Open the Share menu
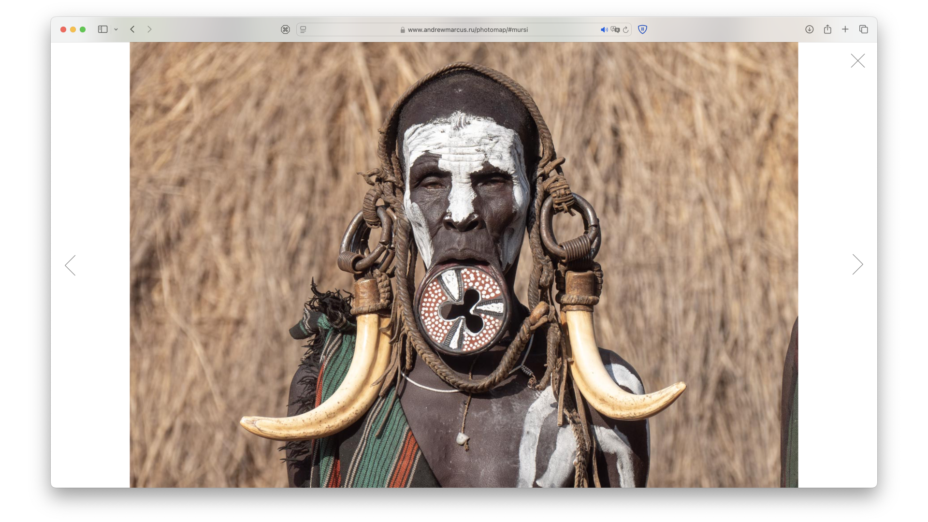 click(x=827, y=29)
